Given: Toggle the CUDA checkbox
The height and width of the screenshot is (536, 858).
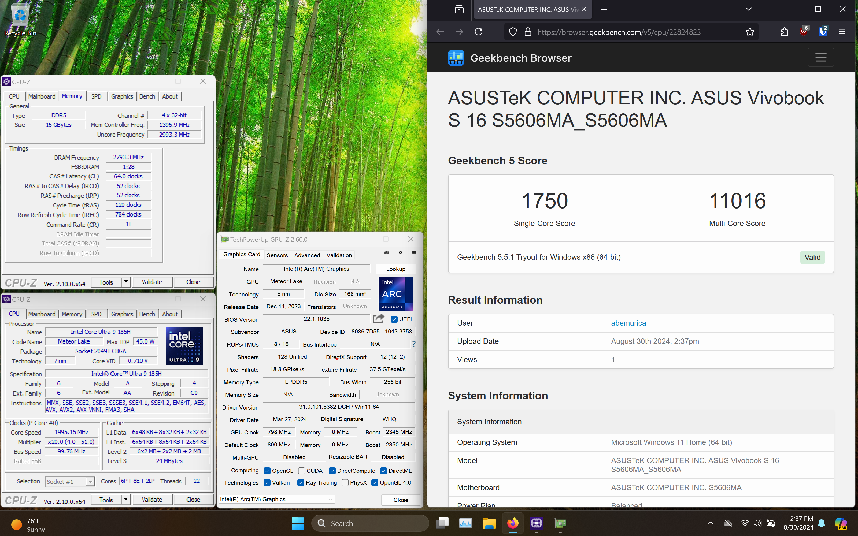Looking at the screenshot, I should [302, 471].
